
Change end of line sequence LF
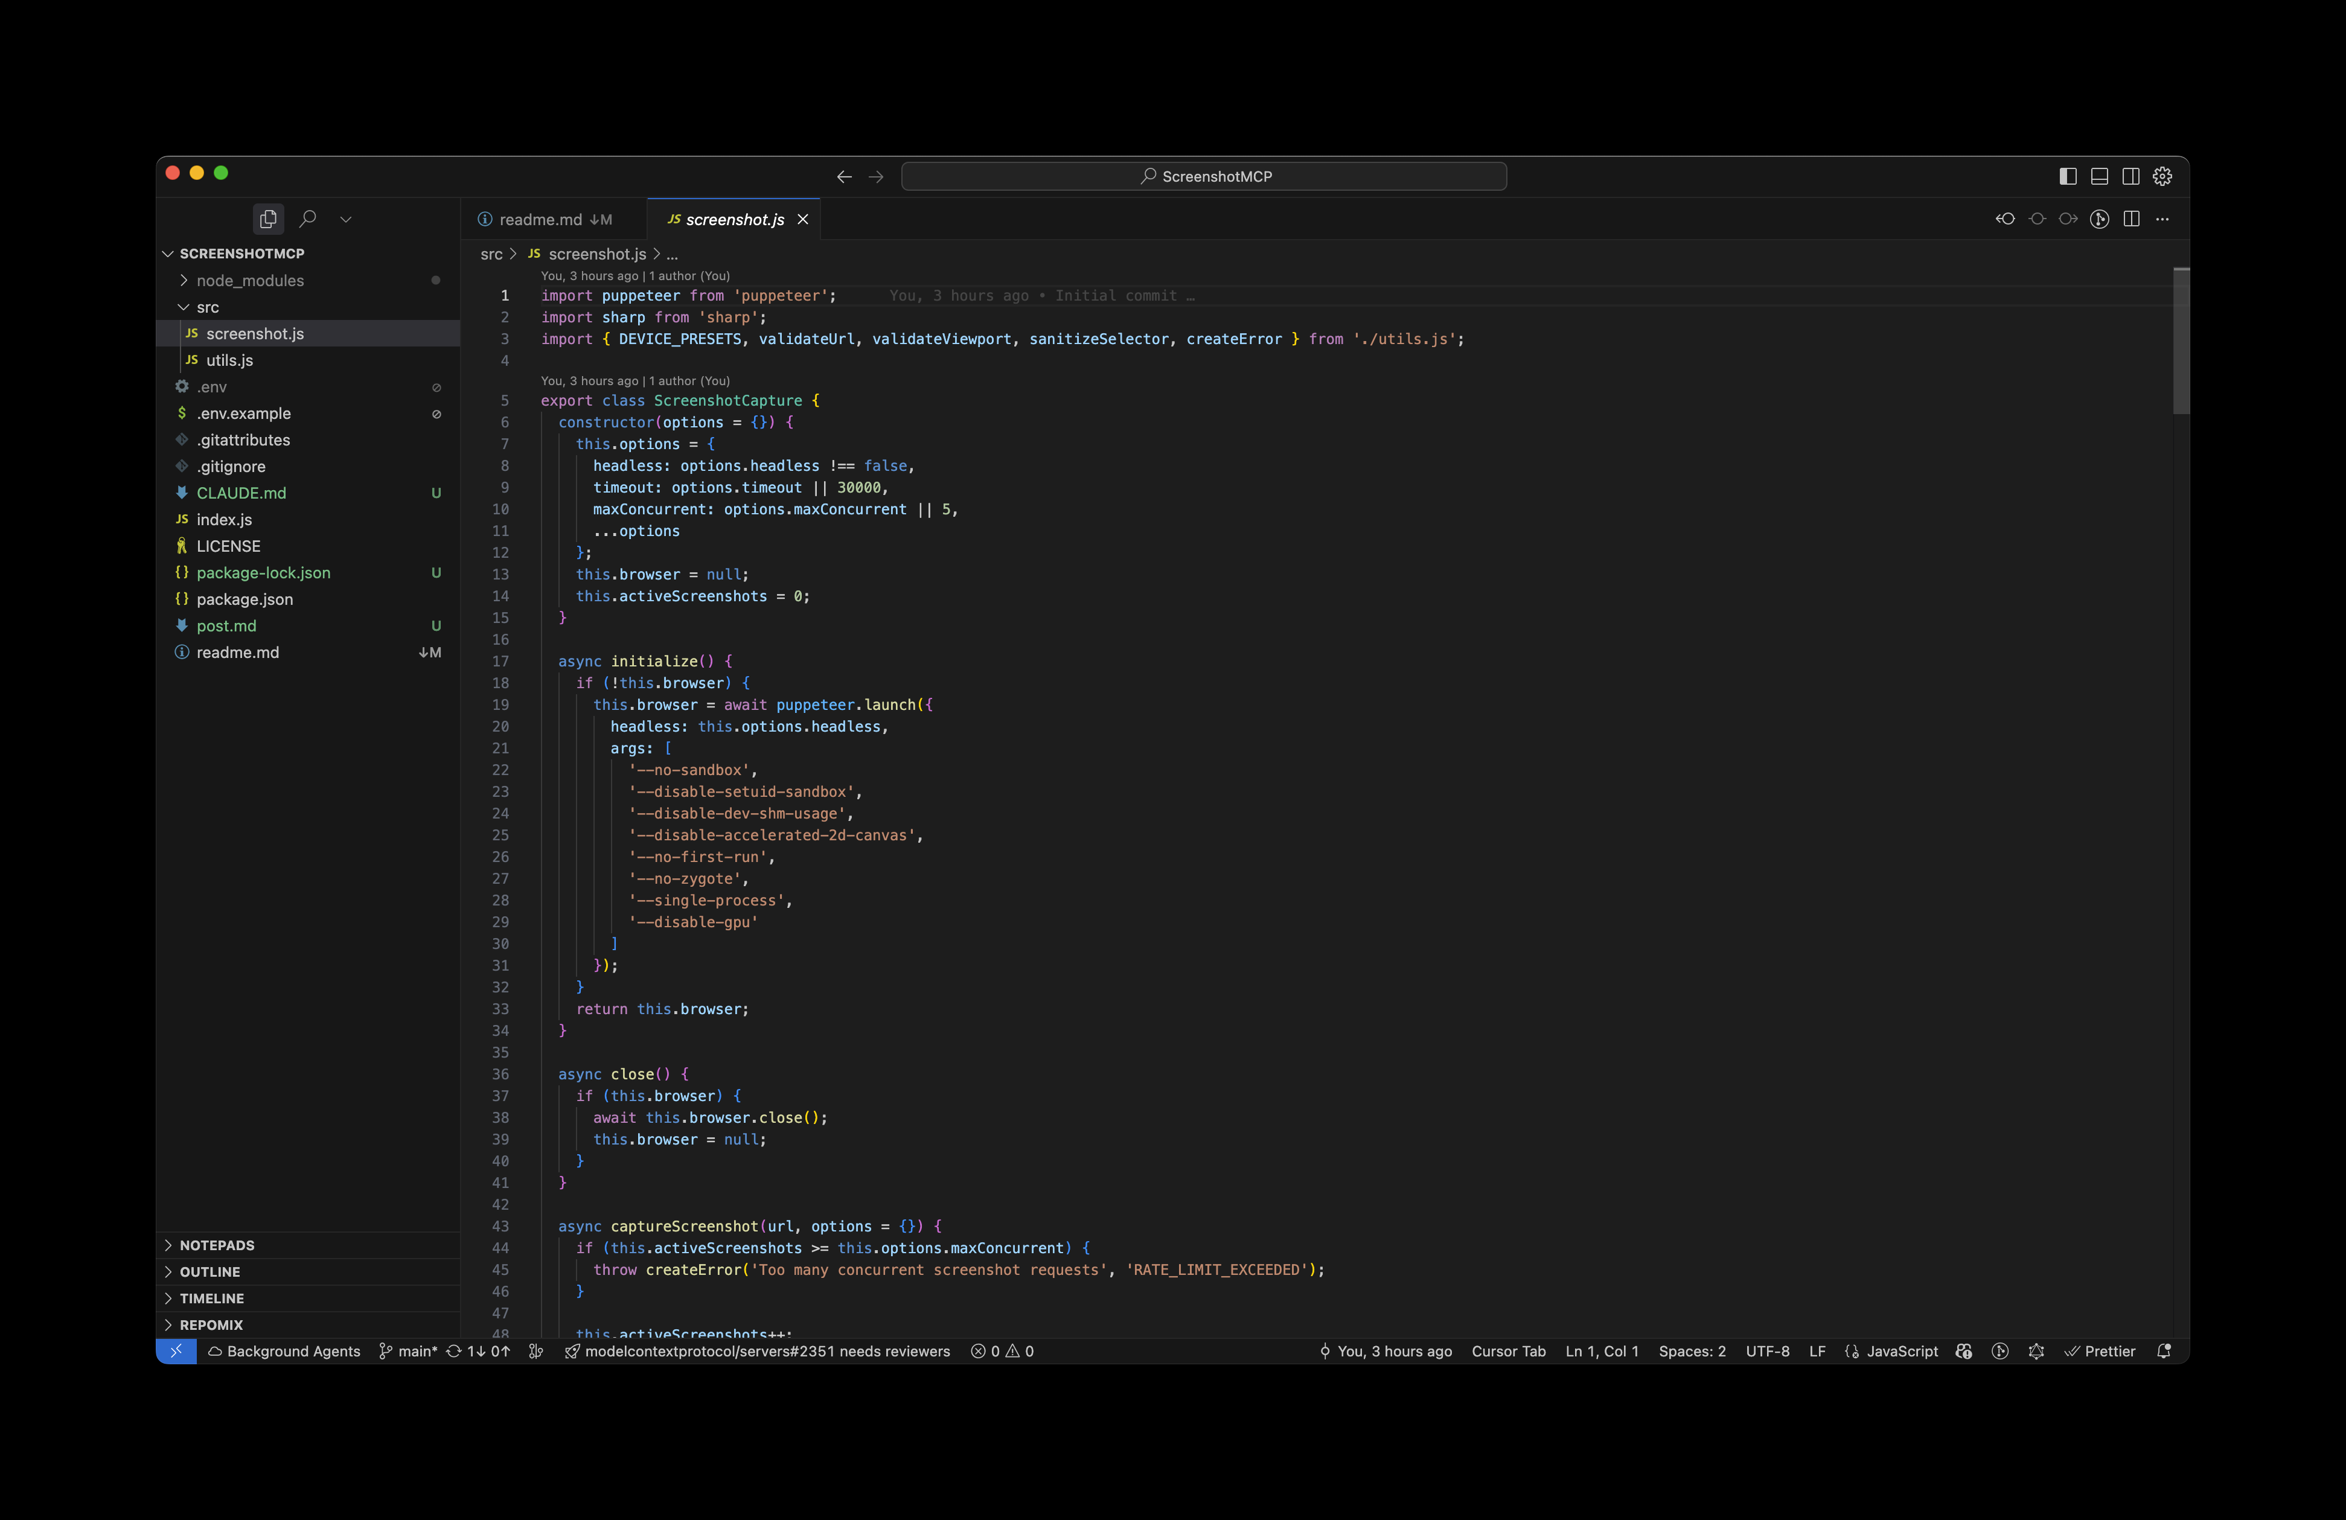[1817, 1352]
